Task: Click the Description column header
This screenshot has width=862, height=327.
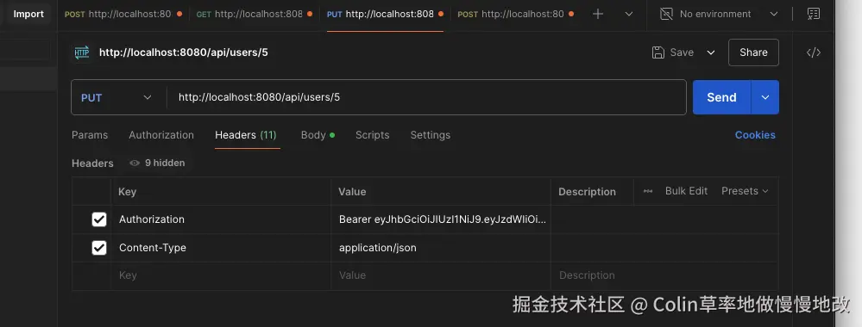Action: pyautogui.click(x=587, y=192)
